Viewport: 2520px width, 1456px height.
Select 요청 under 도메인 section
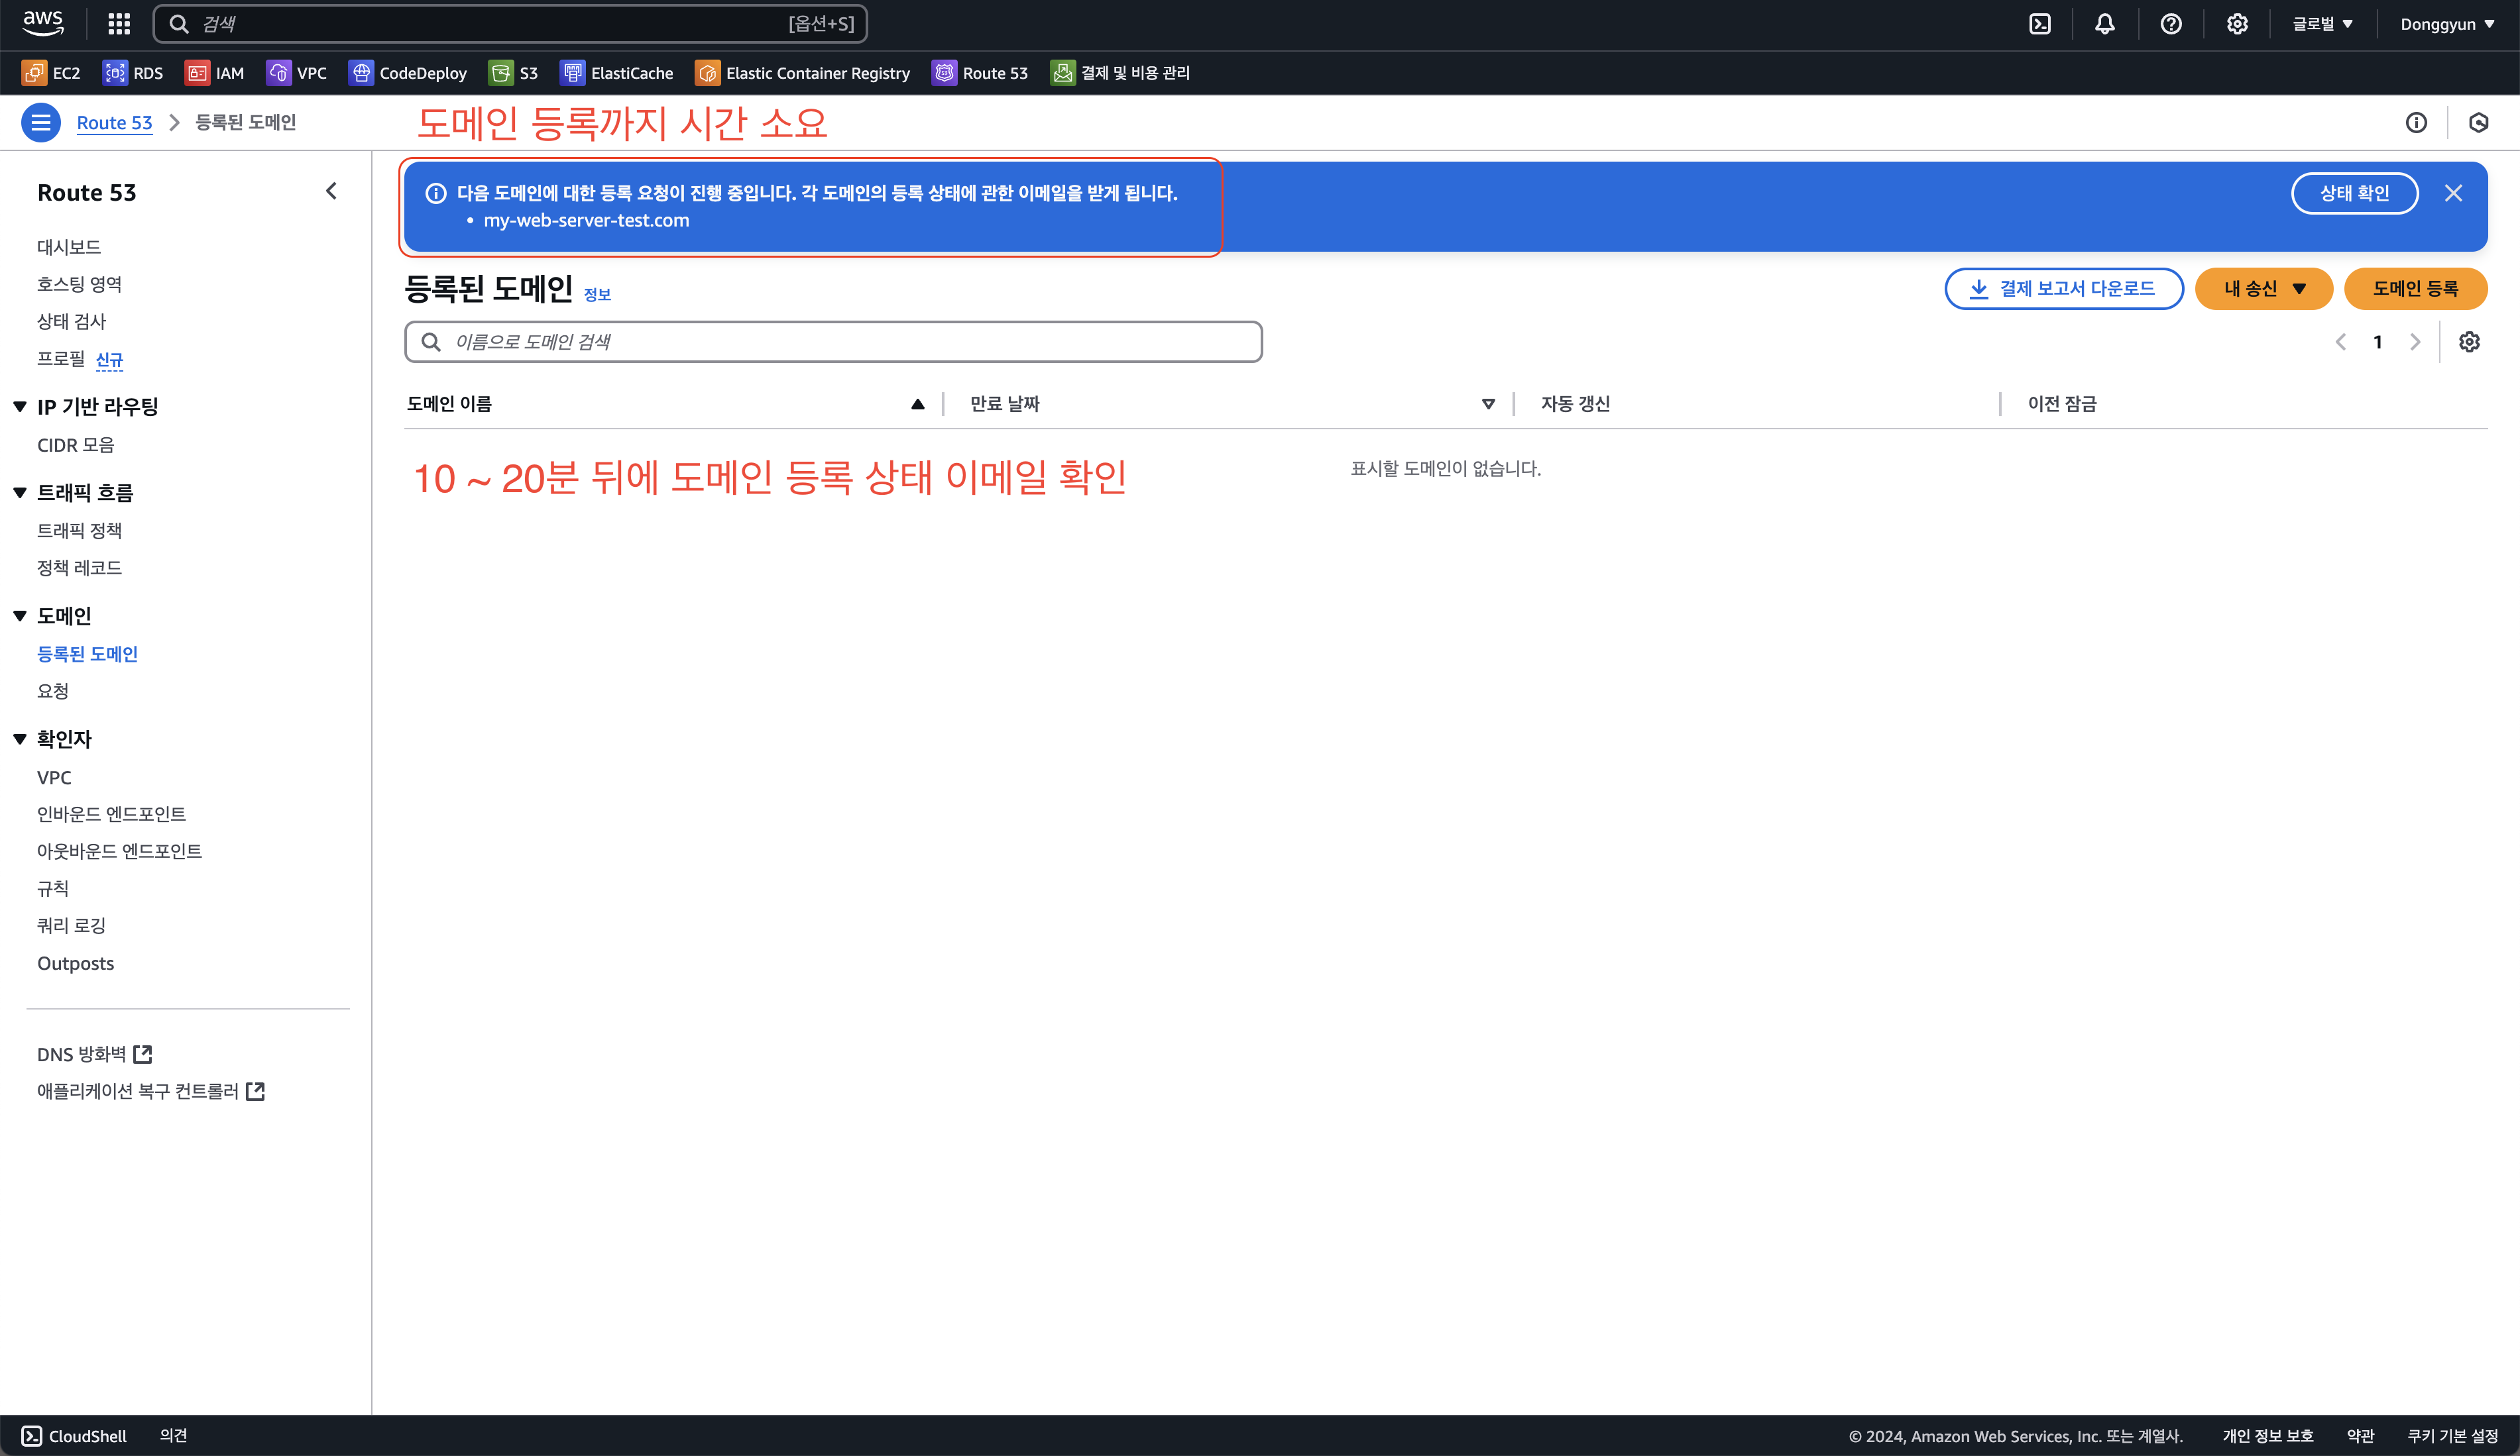point(52,690)
